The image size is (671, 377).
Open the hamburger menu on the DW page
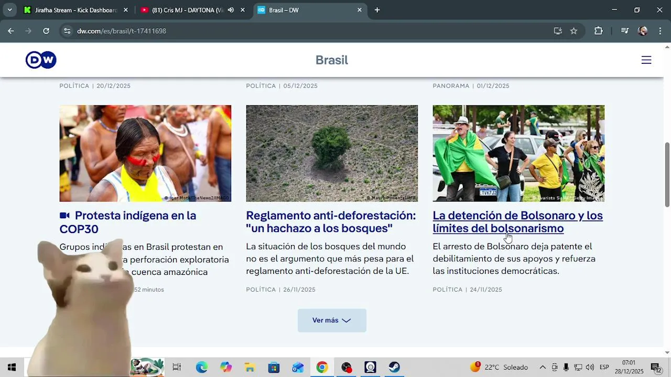coord(646,60)
